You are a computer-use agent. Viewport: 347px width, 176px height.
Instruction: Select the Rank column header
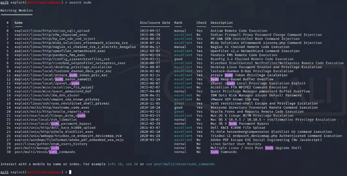178,22
